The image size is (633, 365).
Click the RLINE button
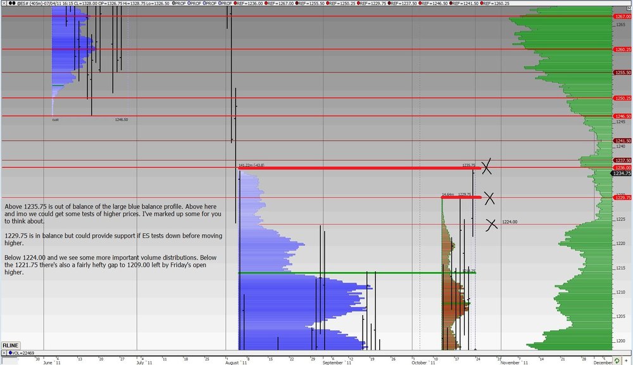click(x=11, y=345)
